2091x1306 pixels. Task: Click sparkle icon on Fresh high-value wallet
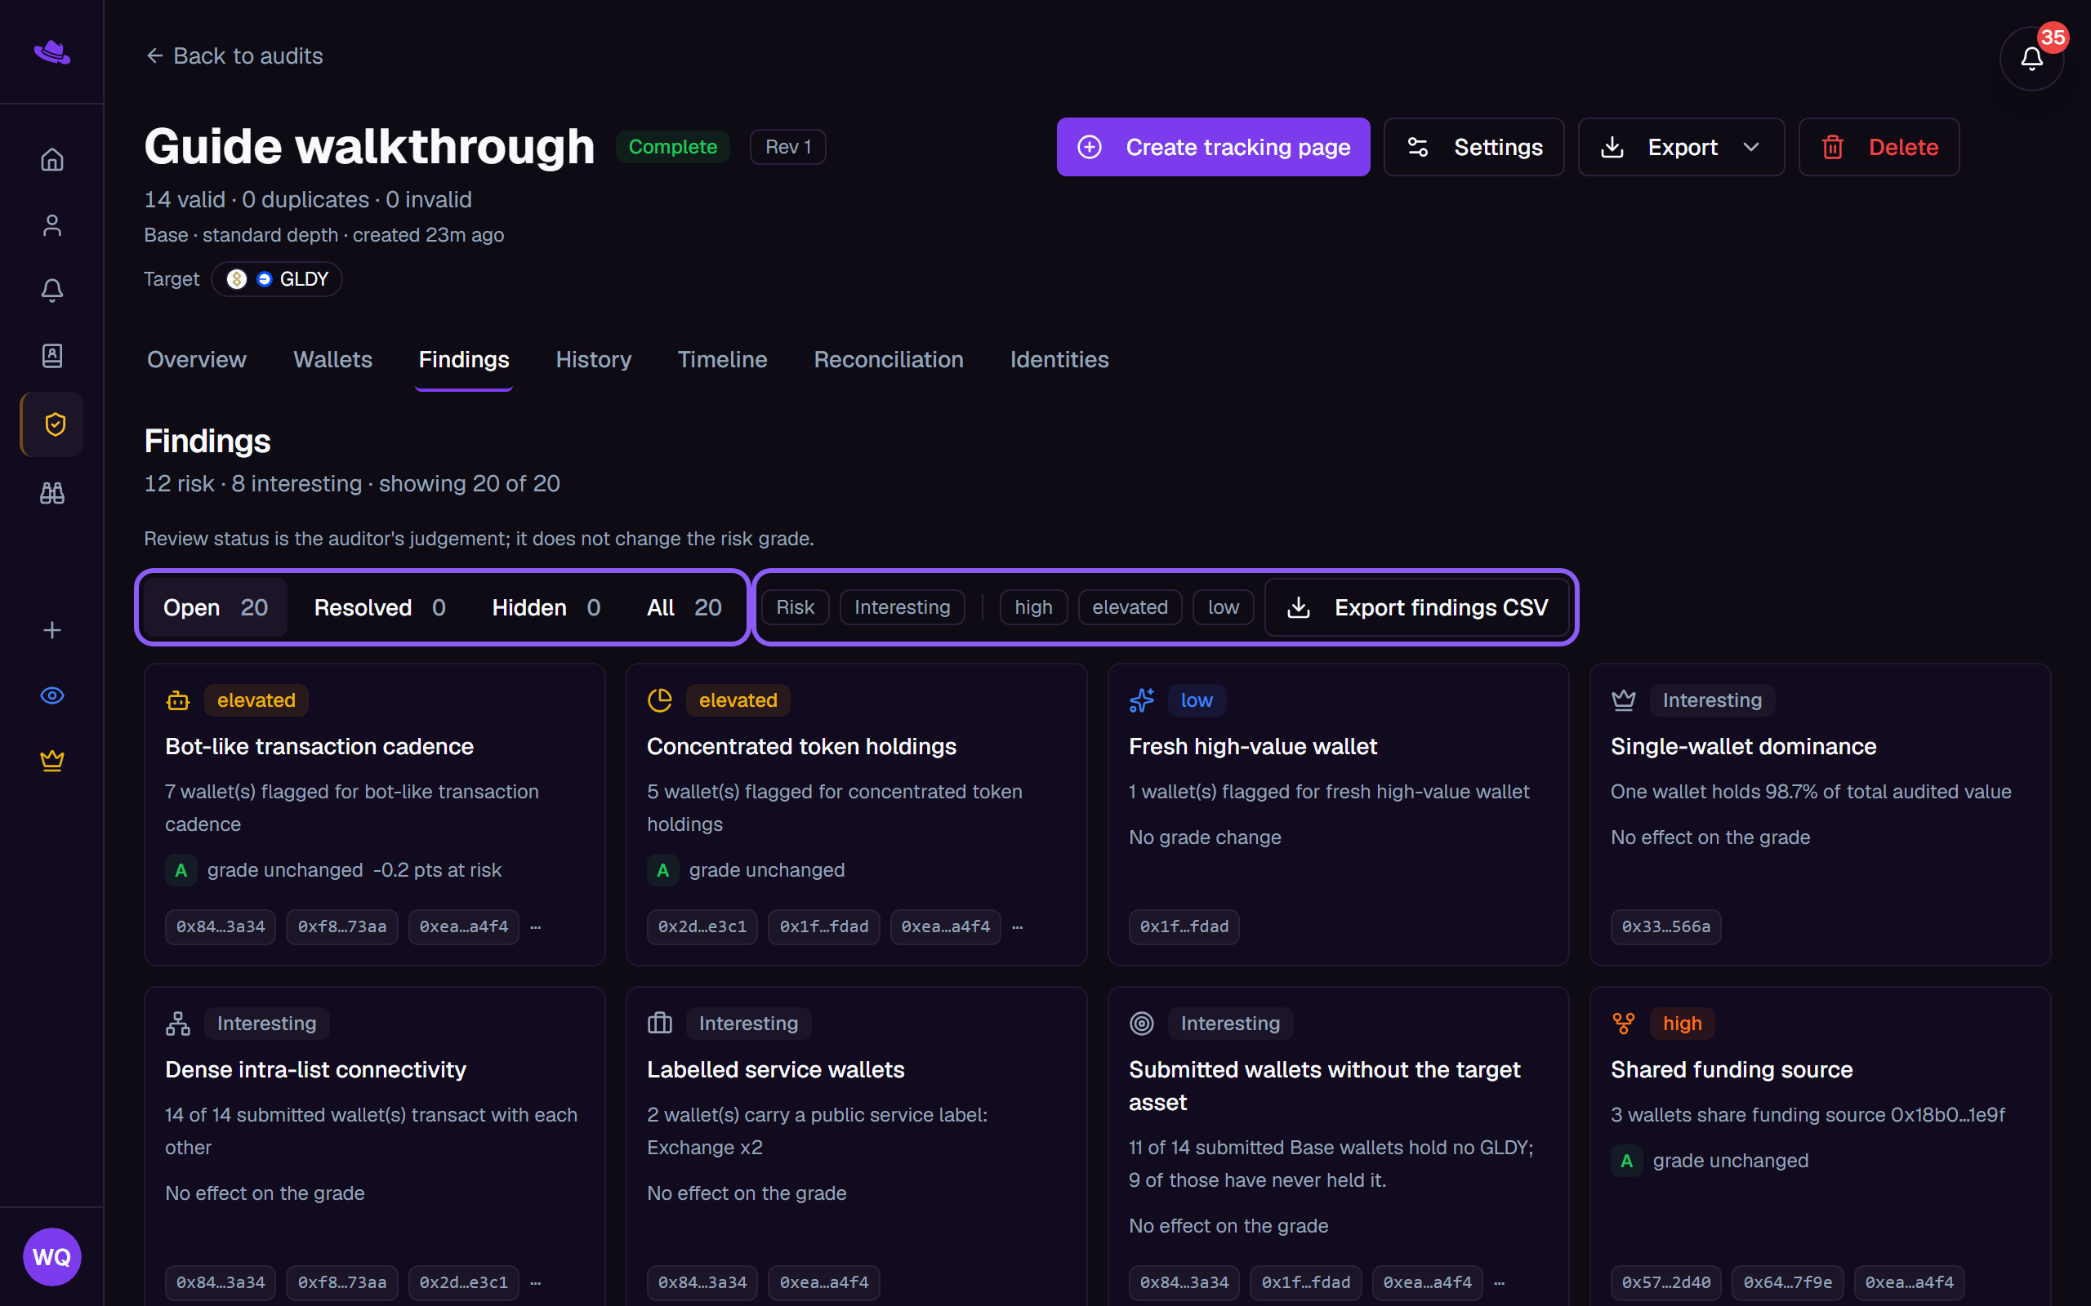(1141, 700)
